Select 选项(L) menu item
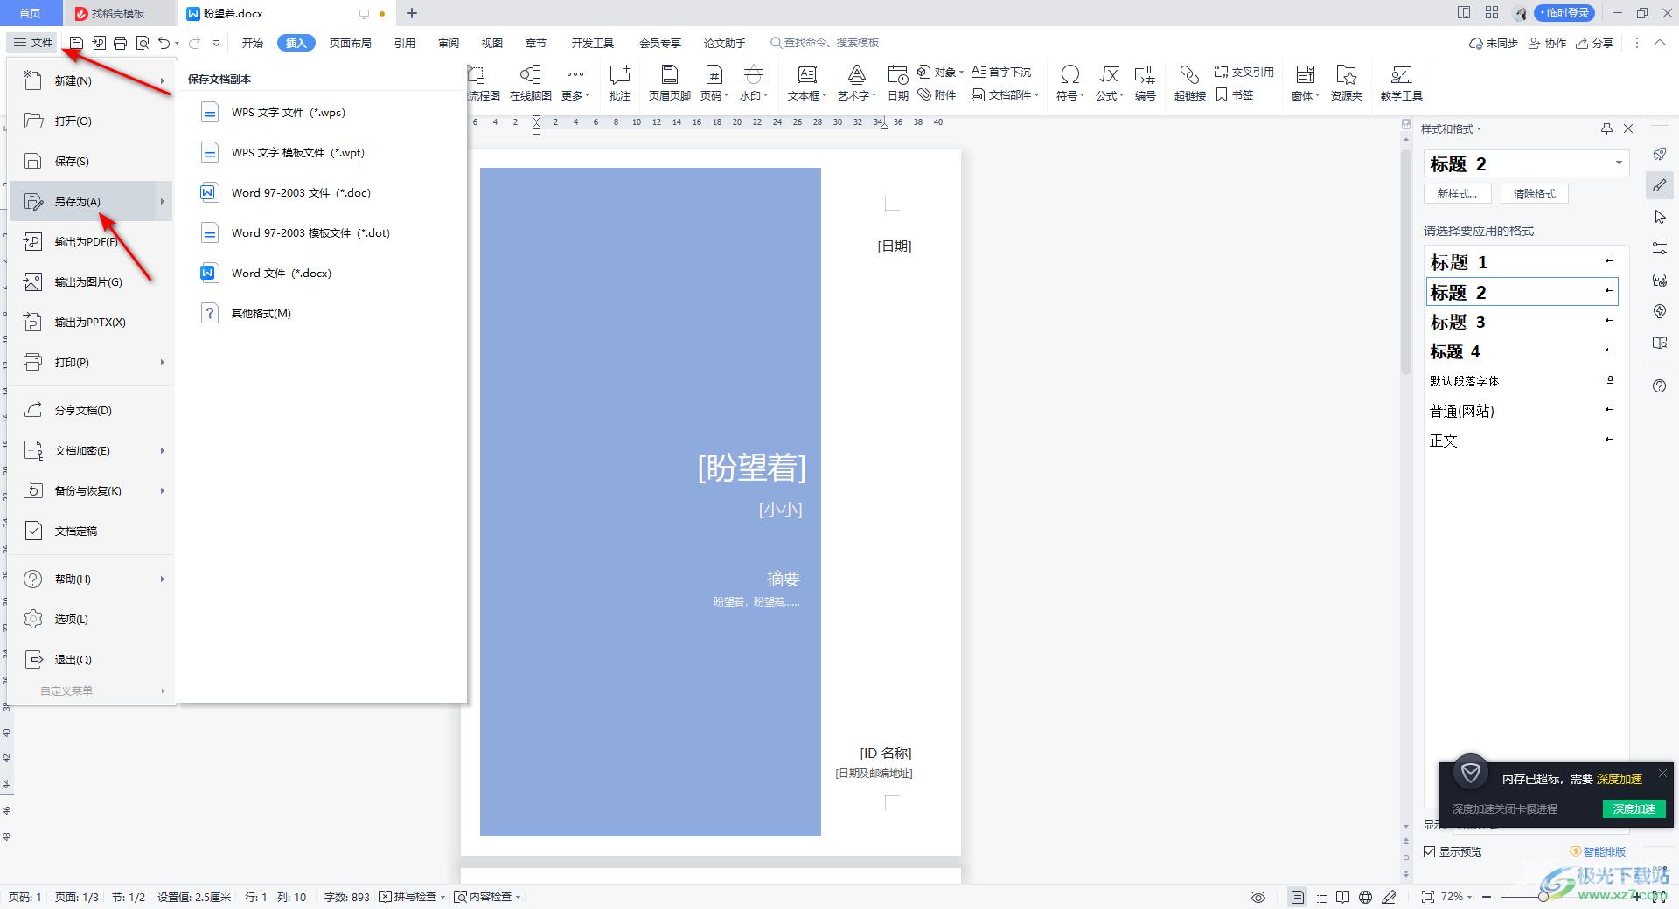 click(x=91, y=620)
